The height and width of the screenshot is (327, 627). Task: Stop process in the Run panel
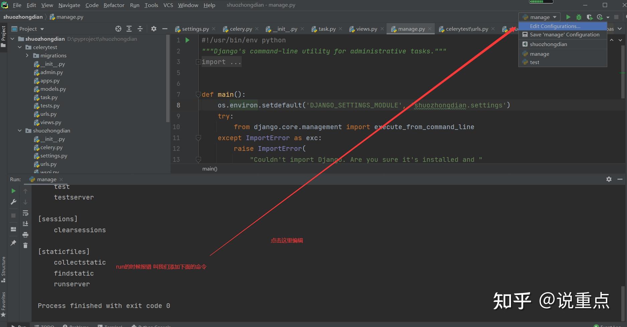[13, 216]
